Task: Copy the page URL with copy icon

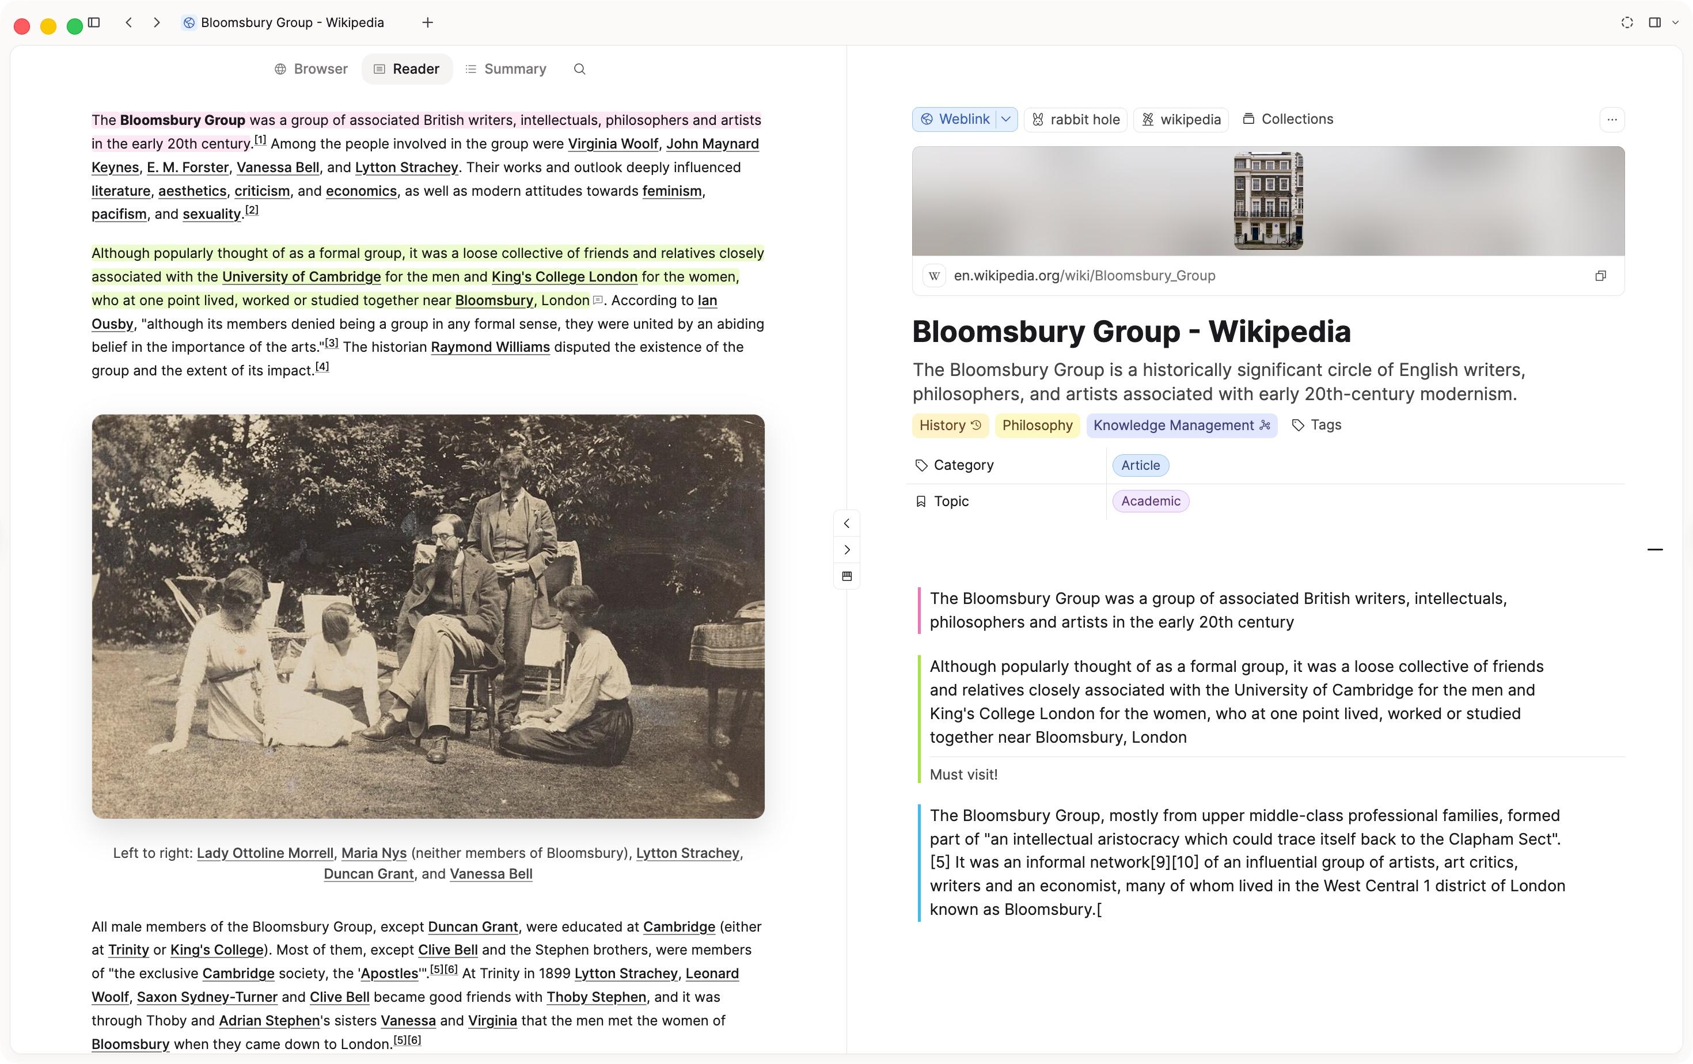Action: 1600,276
